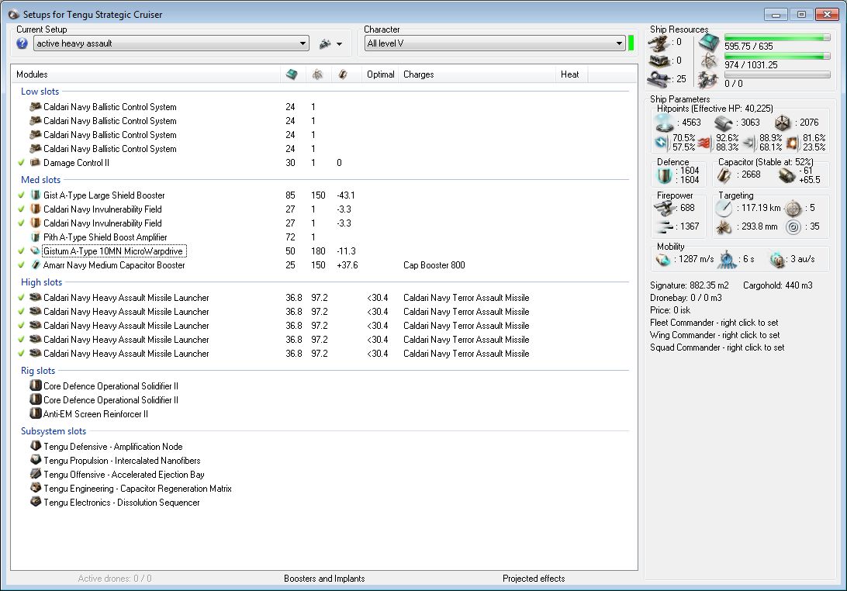Click the max velocity icon showing 1287 m/s
This screenshot has height=591, width=847.
663,260
